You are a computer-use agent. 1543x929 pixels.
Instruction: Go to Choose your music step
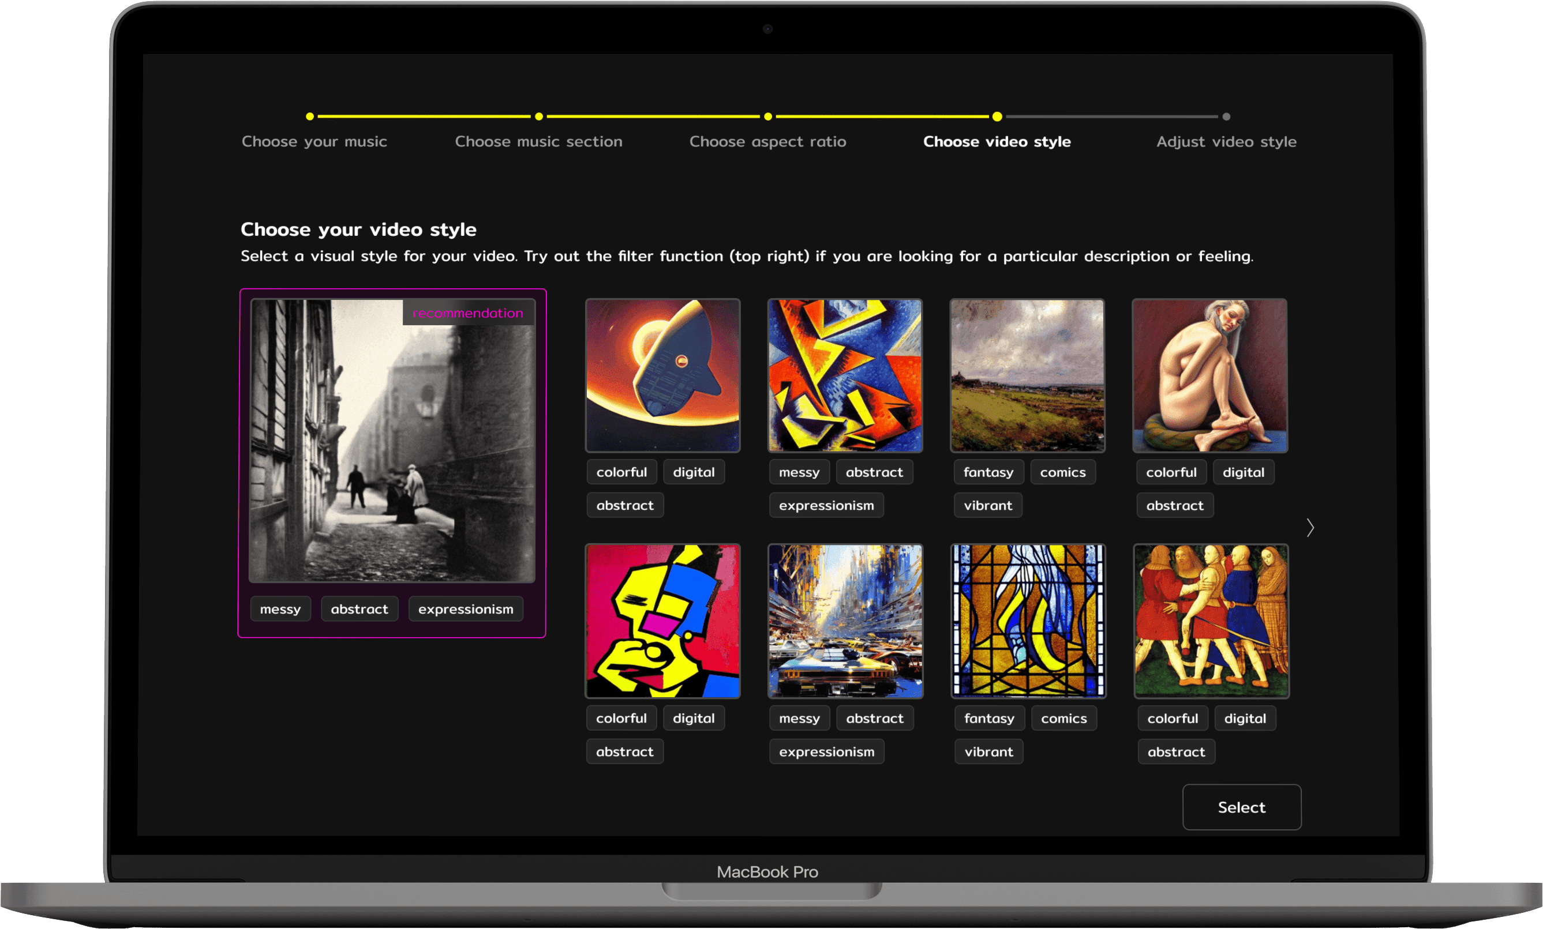tap(314, 141)
